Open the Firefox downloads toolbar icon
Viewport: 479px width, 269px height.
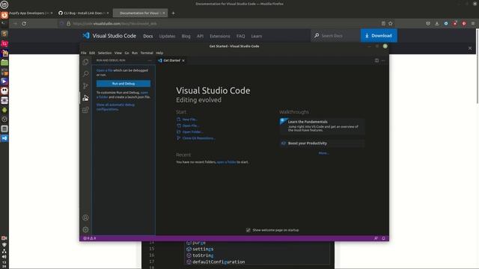coord(437,23)
